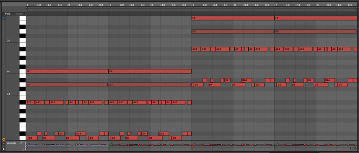Image resolution: width=359 pixels, height=153 pixels.
Task: Select the F5 note starting at bar 7
Action: click(x=316, y=18)
